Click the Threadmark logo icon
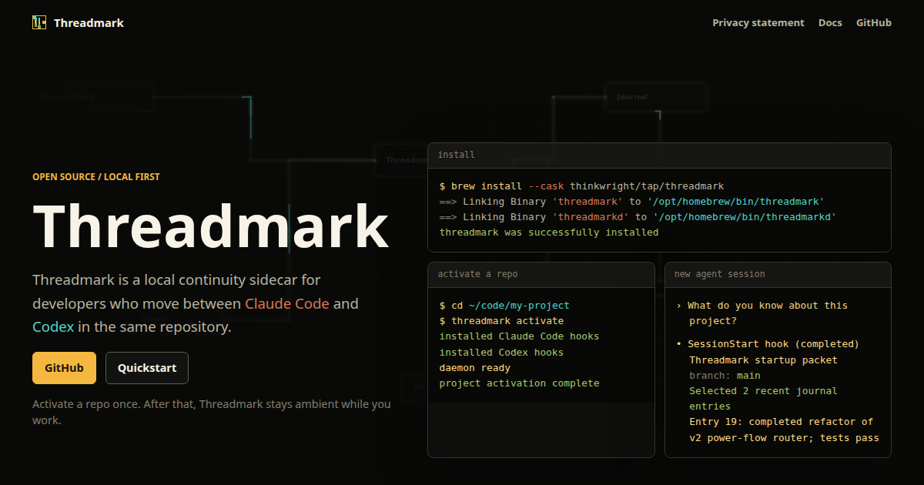This screenshot has height=485, width=924. [39, 23]
